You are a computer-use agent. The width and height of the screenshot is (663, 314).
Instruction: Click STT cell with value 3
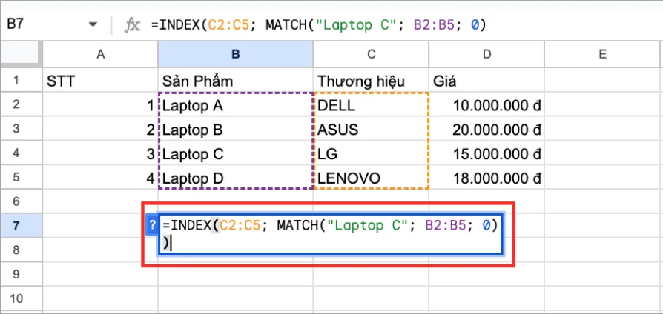(100, 153)
